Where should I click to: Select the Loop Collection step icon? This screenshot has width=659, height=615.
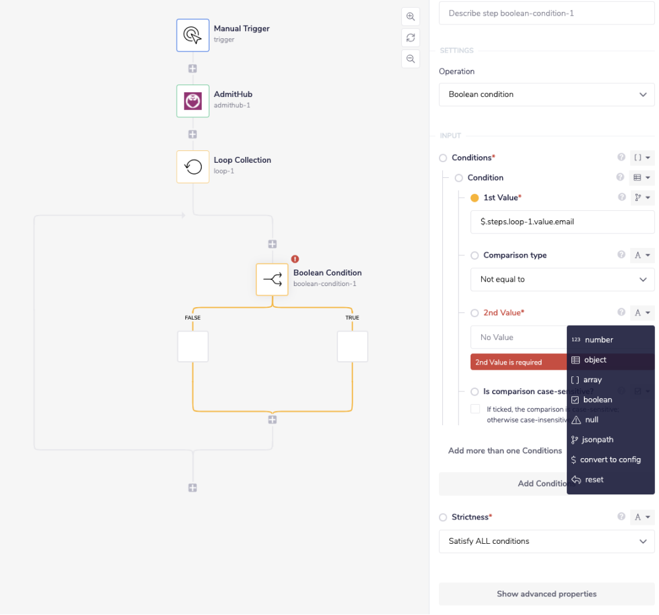192,167
